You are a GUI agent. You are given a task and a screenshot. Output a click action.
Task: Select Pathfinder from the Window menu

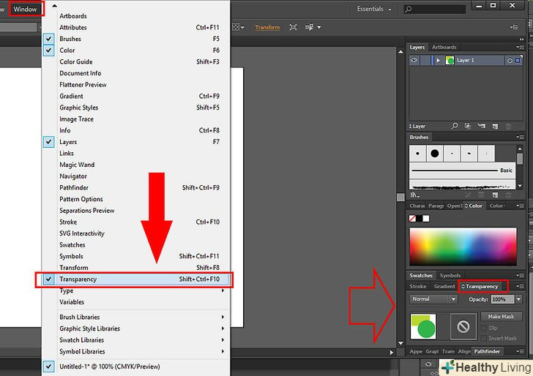point(73,188)
